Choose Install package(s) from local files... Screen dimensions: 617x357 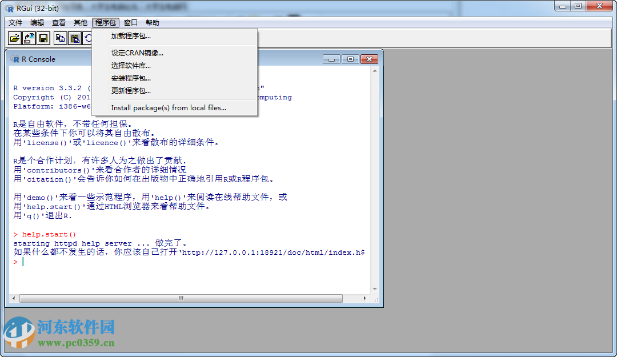(175, 107)
